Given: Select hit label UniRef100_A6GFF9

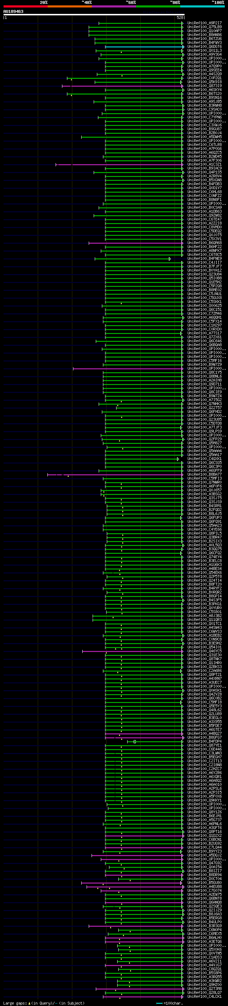Looking at the screenshot, I should coord(204,471).
